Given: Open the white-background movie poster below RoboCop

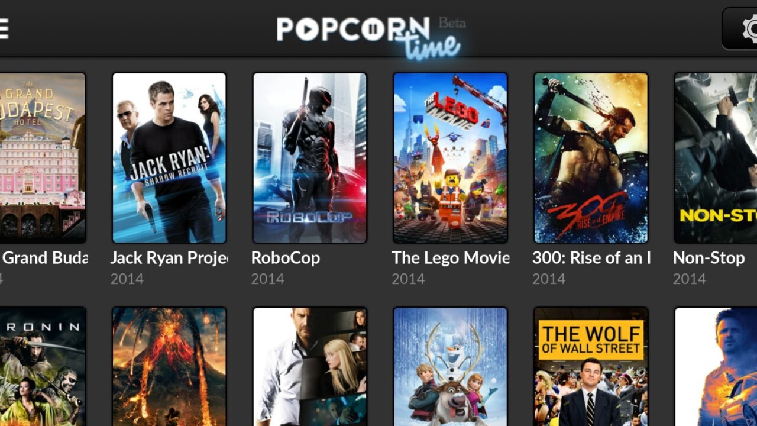Looking at the screenshot, I should click(310, 366).
